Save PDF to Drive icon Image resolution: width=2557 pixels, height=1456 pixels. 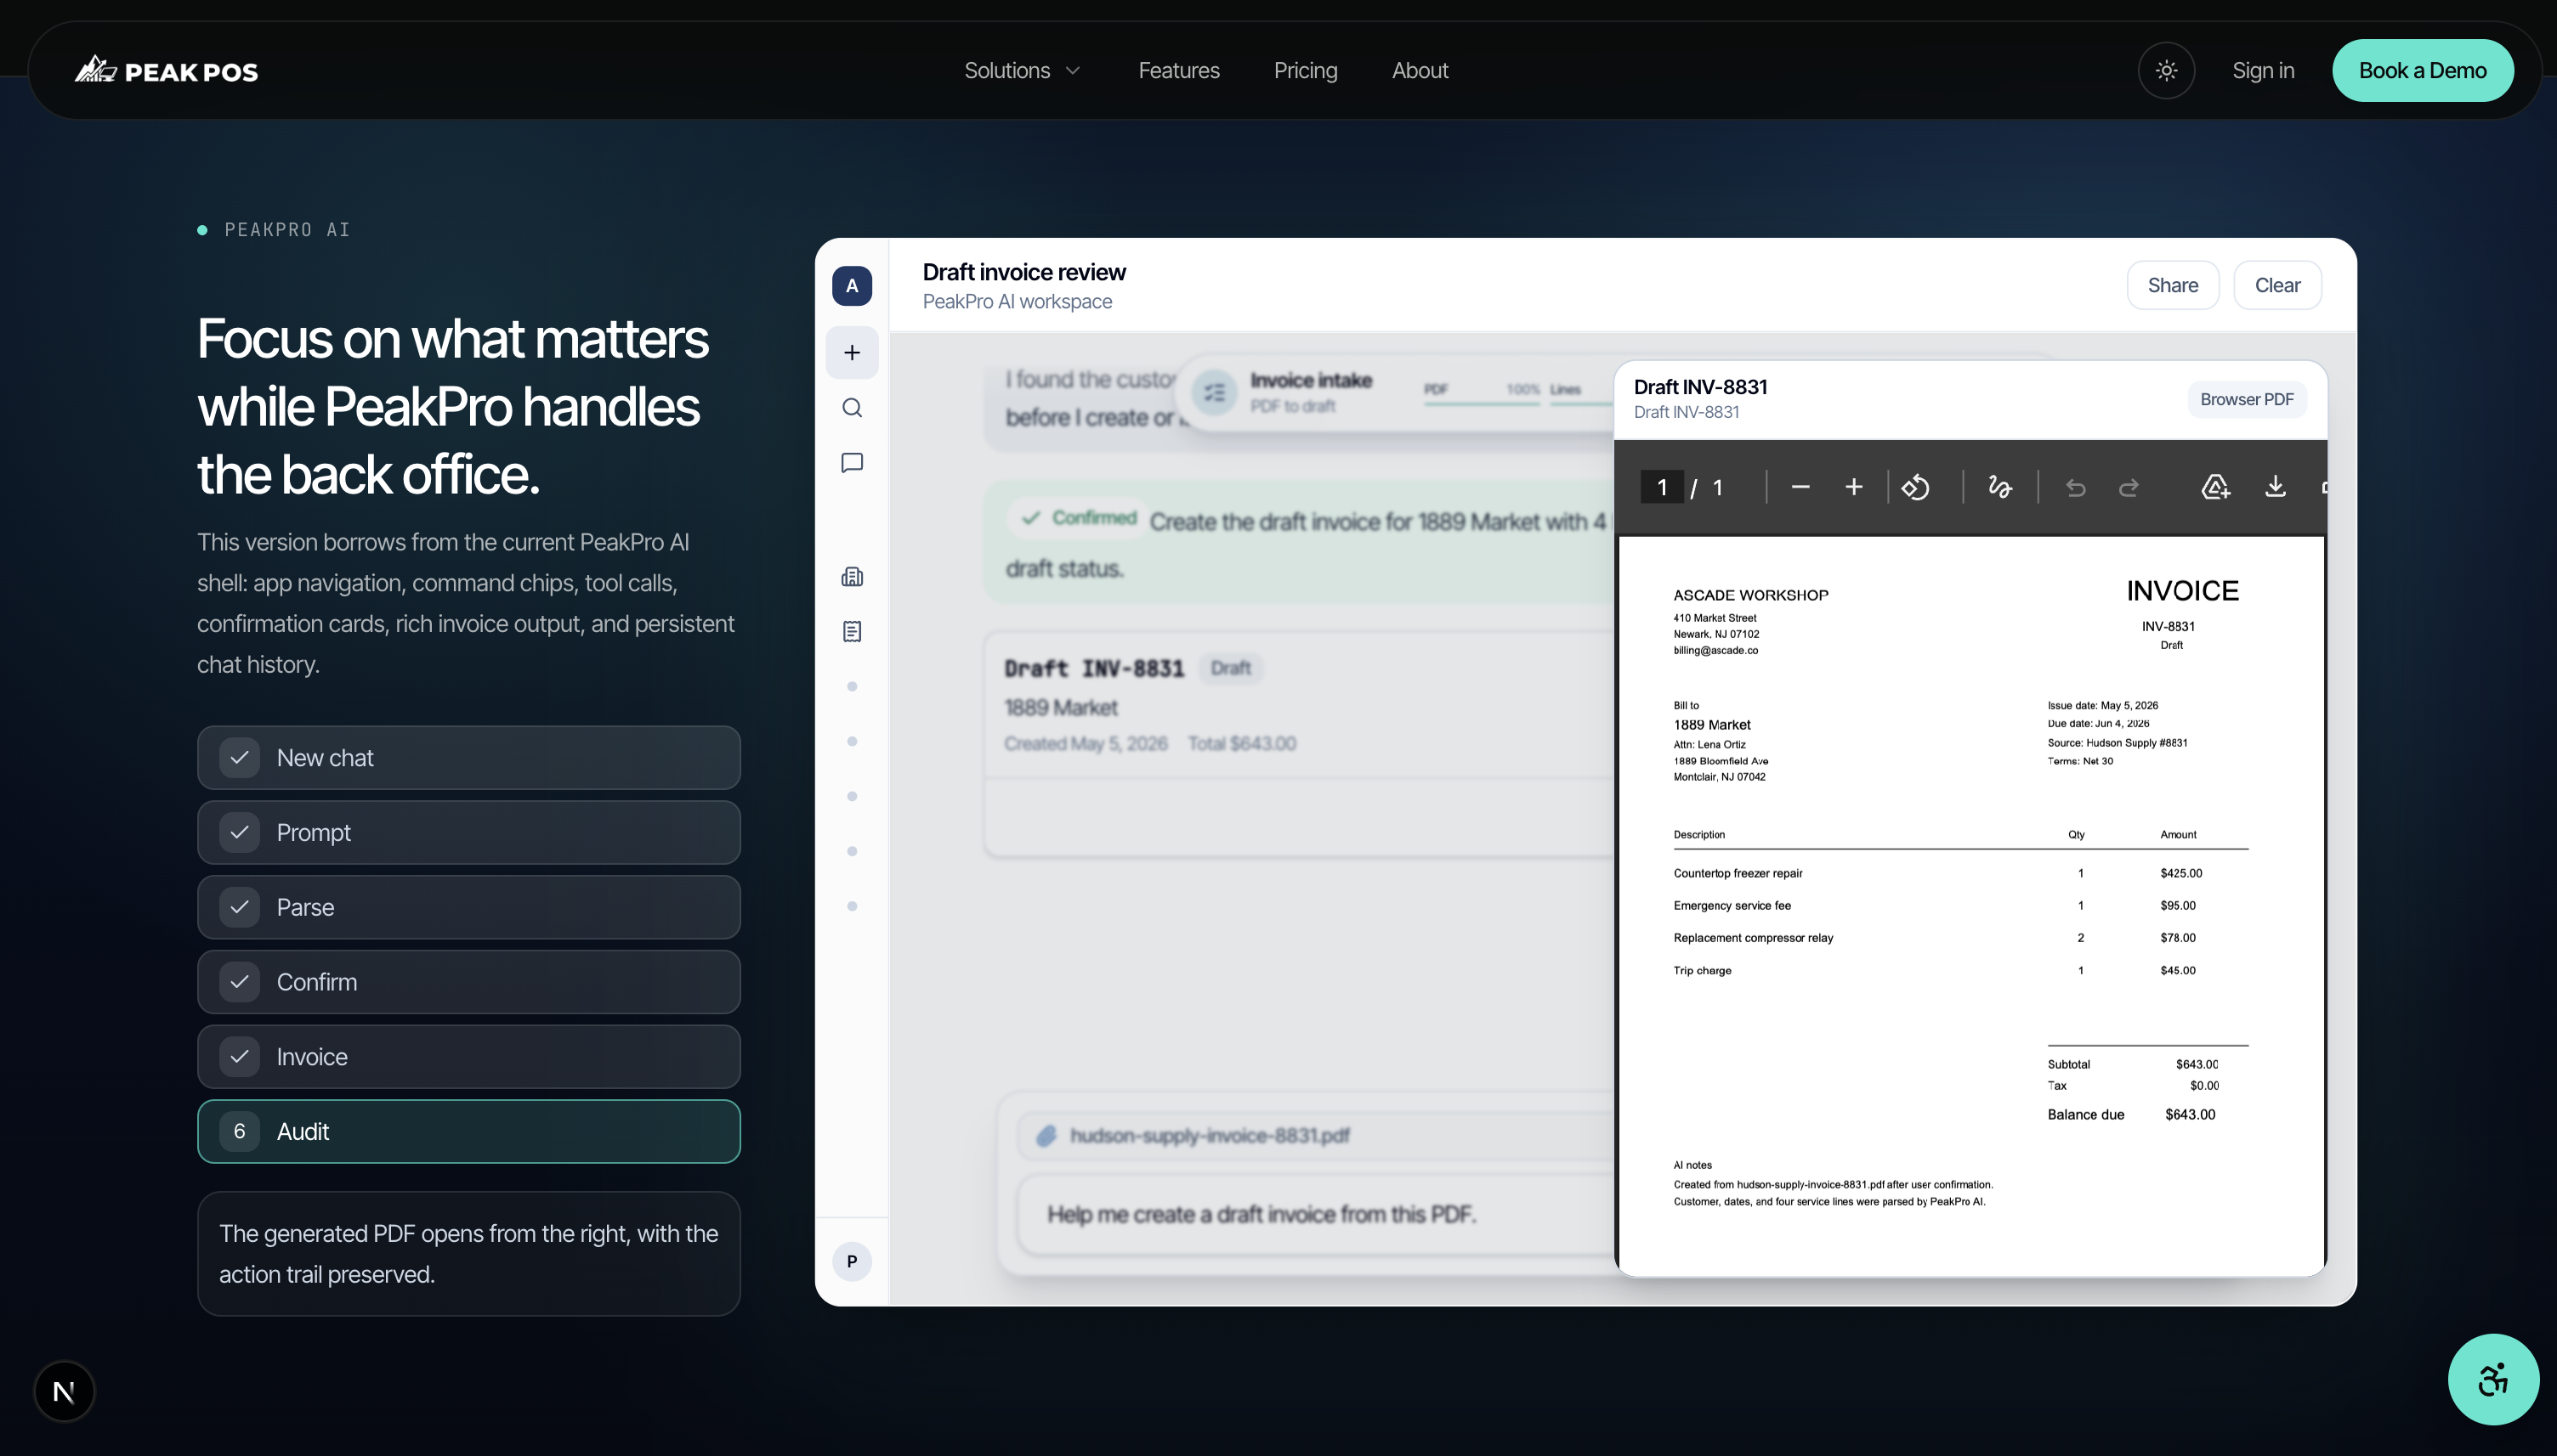click(x=2215, y=487)
